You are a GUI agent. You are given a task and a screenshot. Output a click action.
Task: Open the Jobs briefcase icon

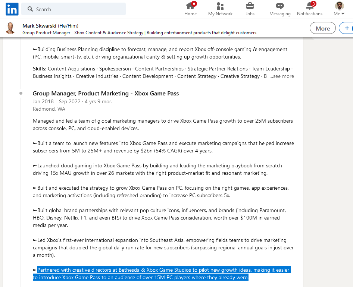point(250,6)
